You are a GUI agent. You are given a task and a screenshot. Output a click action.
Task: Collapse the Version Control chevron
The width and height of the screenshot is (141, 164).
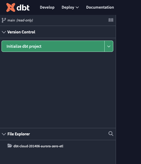[x=4, y=32]
